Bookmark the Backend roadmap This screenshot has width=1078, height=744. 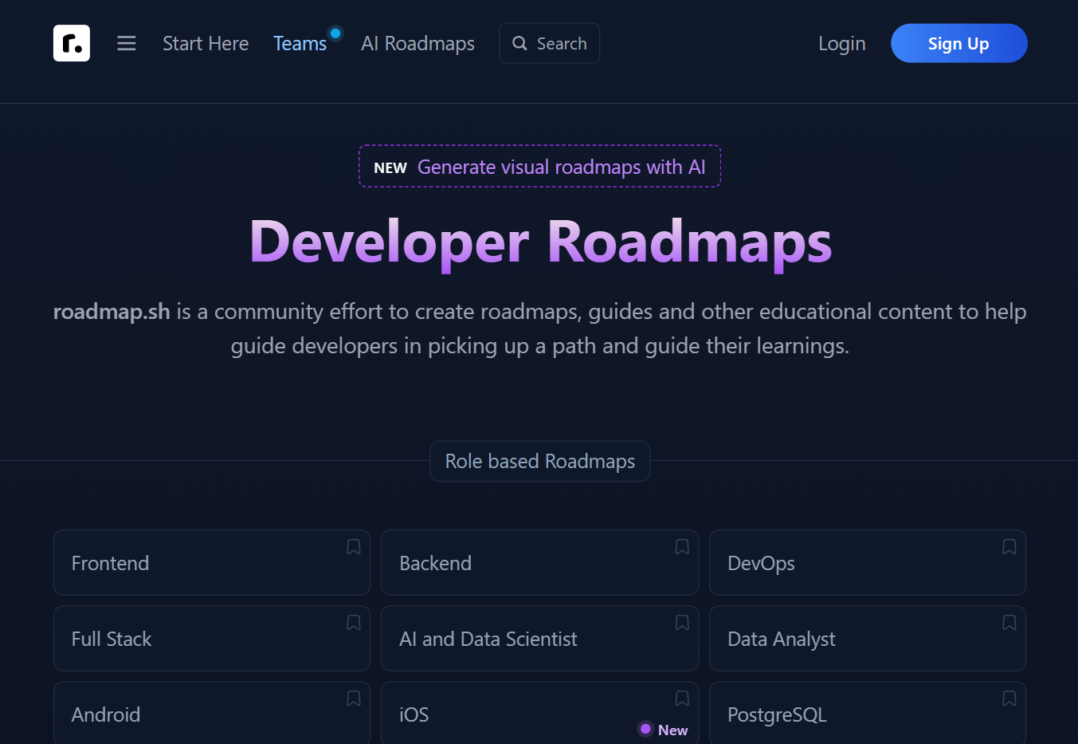[682, 547]
